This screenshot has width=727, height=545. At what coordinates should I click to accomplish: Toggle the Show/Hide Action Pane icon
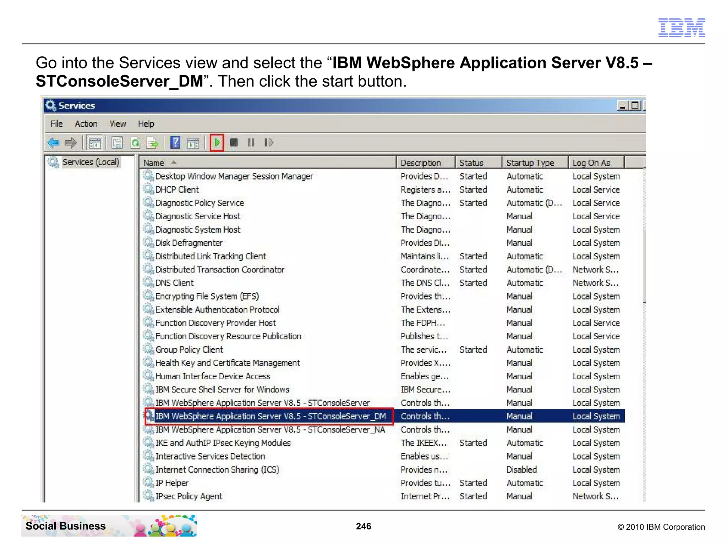193,143
